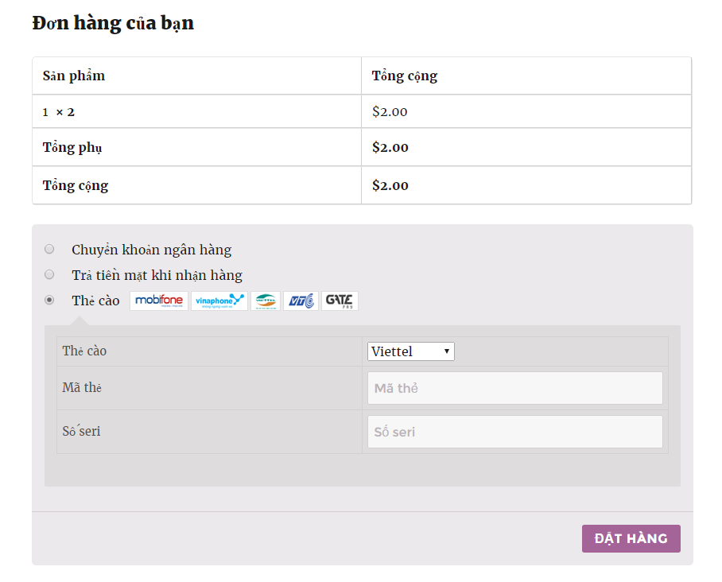
Task: Select the Thẻ cào payment radio
Action: click(49, 300)
